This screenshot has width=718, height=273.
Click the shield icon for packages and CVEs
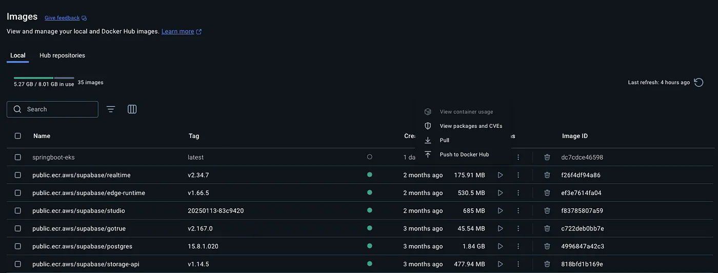pyautogui.click(x=428, y=126)
